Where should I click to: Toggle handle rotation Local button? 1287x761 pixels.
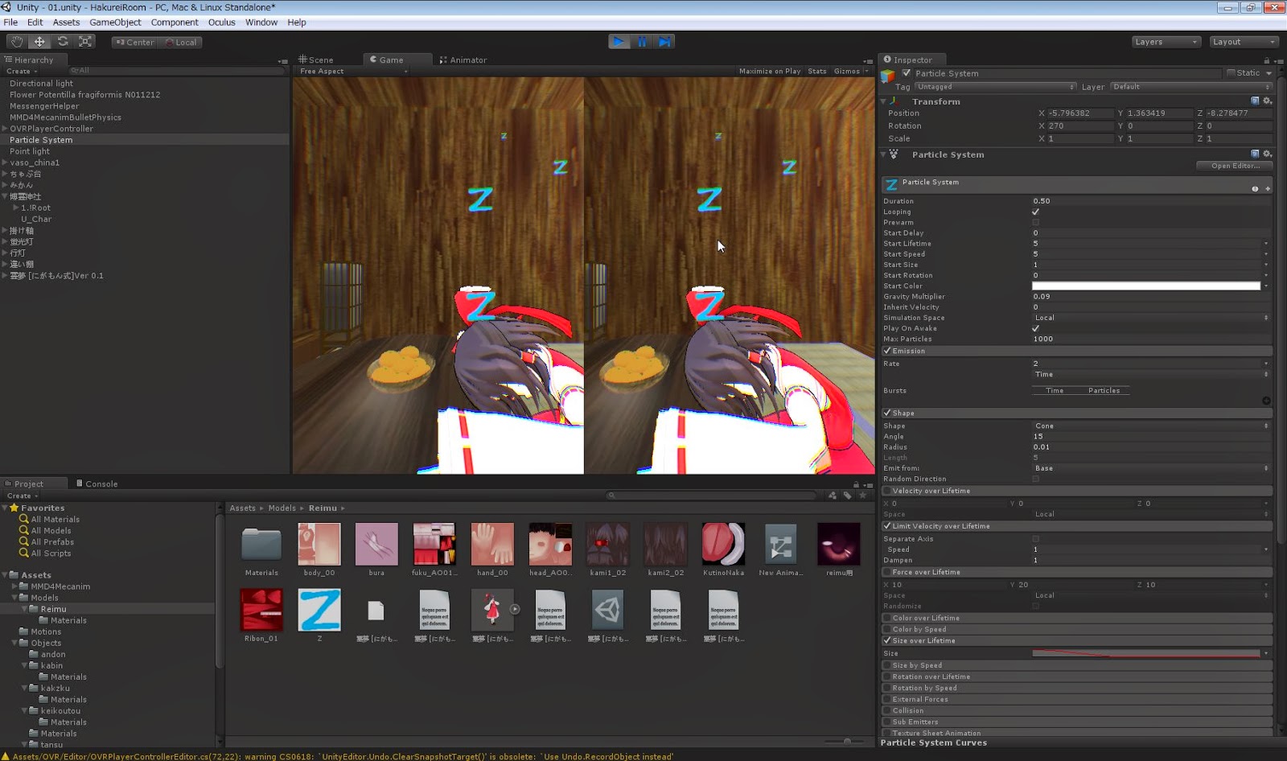coord(181,43)
